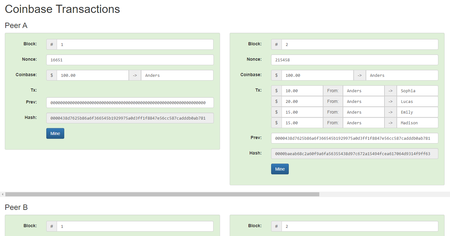Viewport: 450px width, 236px height.
Task: Click the "Coinbase:" label in Peer A block 1
Action: click(26, 75)
